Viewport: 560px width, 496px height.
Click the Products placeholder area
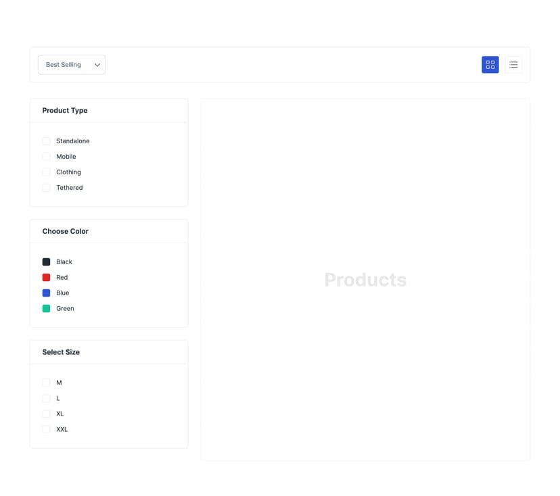point(365,279)
